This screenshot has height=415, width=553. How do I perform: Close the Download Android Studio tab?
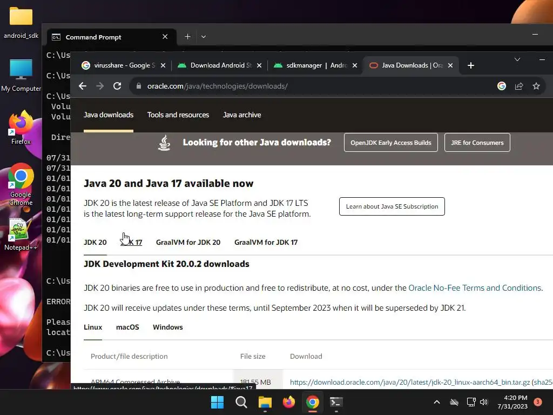point(259,65)
